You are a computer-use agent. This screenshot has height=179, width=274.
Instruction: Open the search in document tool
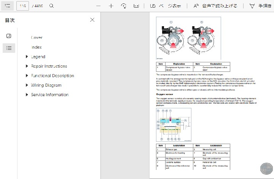tap(51, 6)
